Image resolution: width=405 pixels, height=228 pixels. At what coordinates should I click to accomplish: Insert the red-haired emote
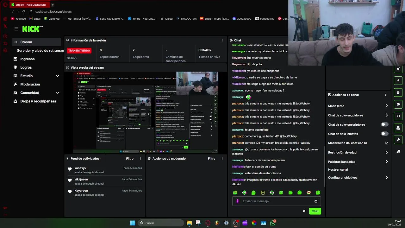tap(309, 193)
